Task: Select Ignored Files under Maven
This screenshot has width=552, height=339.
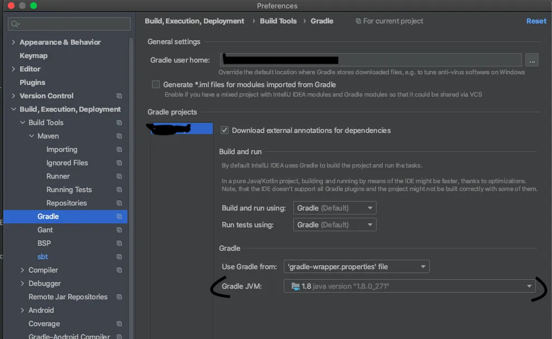Action: (x=67, y=163)
